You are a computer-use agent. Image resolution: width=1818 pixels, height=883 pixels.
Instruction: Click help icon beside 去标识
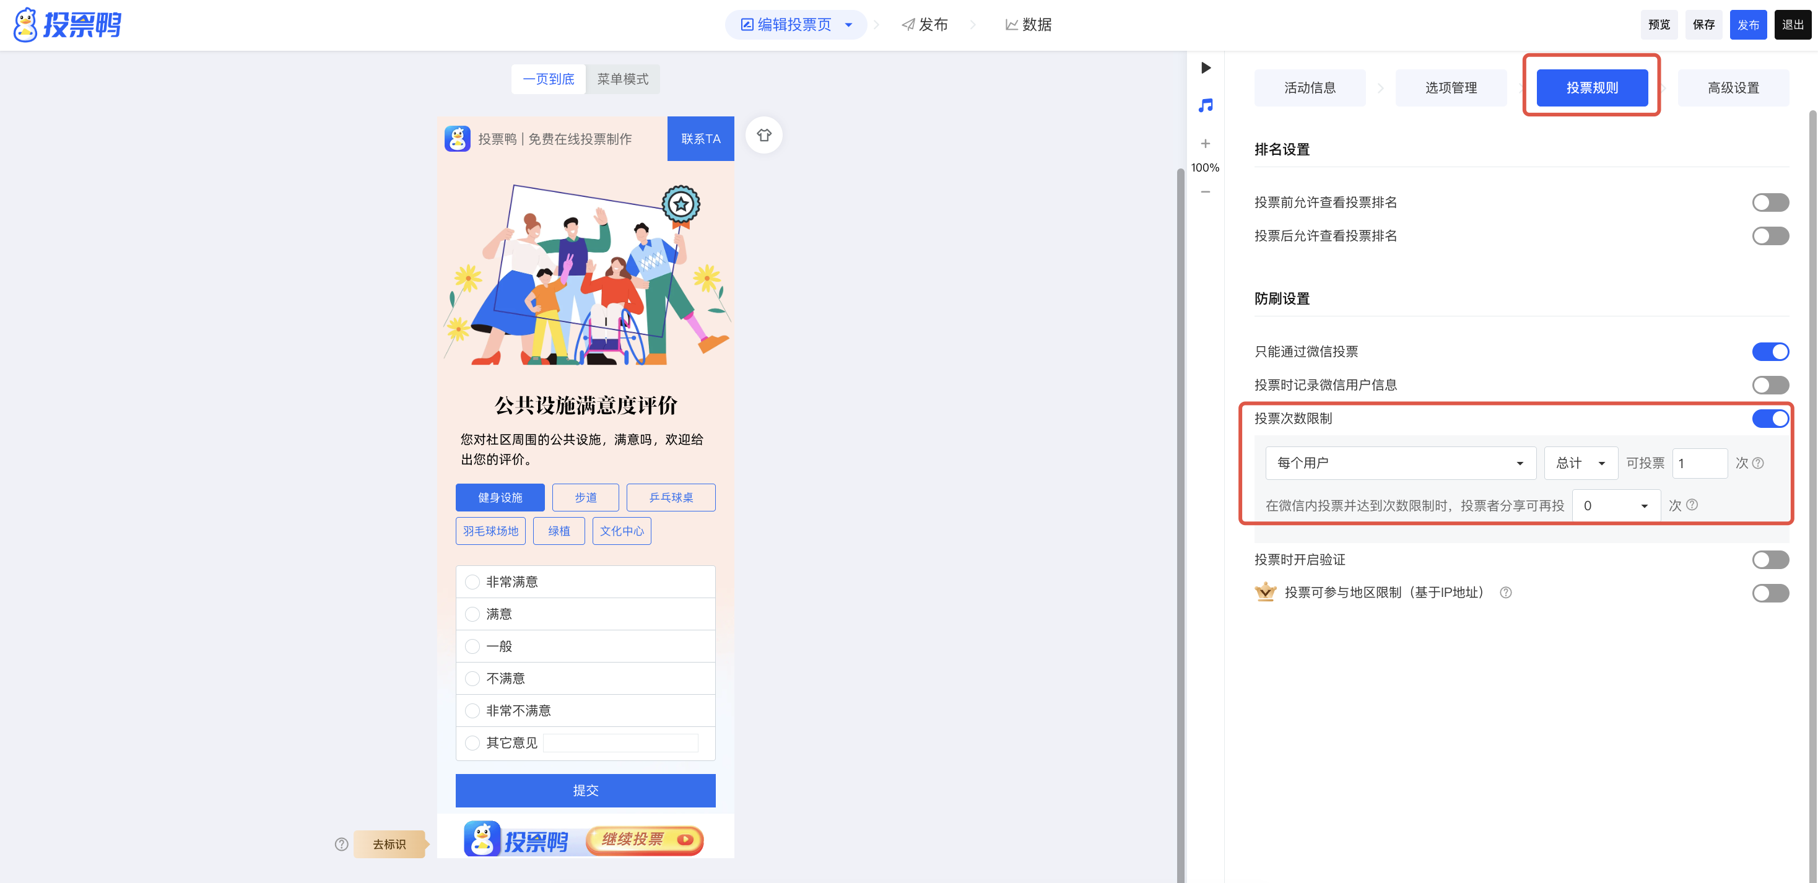(342, 844)
